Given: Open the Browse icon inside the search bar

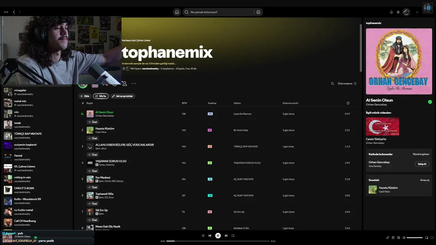Looking at the screenshot, I should pos(258,12).
